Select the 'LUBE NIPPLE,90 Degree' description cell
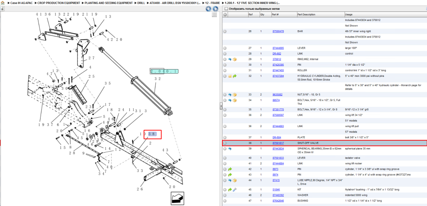Screen dimensions: 427x206 coord(320,182)
